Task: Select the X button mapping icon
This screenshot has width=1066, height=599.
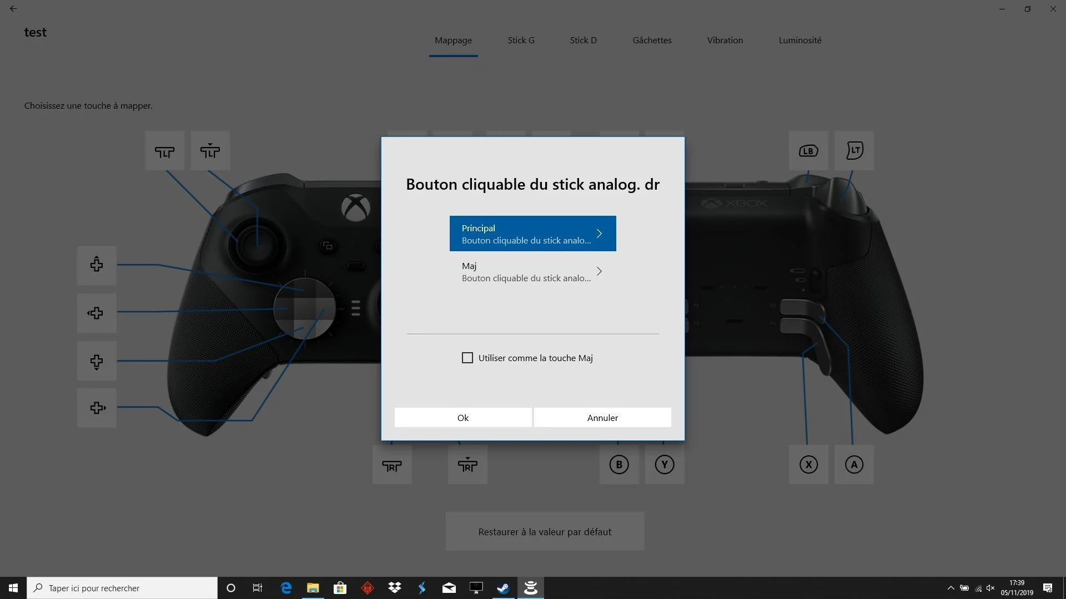Action: coord(808,465)
